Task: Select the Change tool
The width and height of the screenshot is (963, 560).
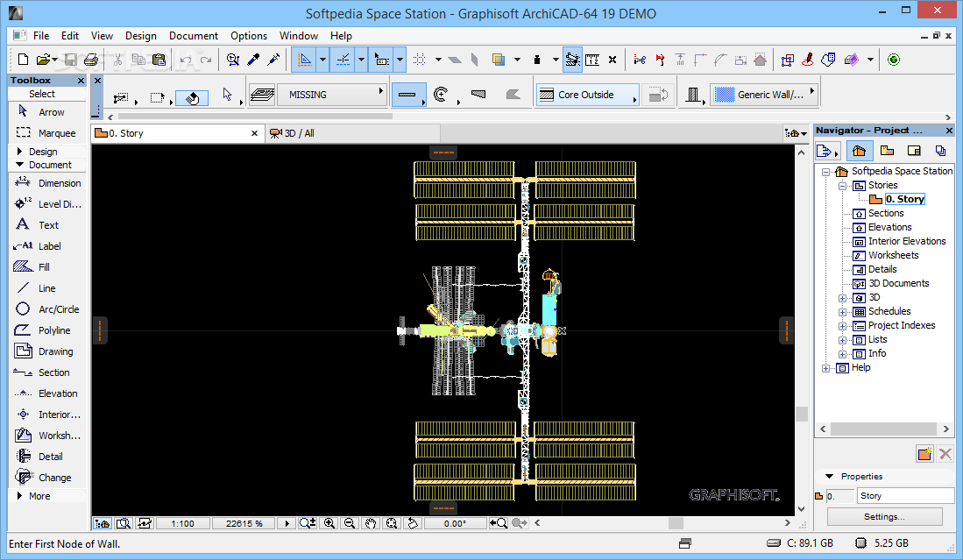Action: tap(46, 477)
